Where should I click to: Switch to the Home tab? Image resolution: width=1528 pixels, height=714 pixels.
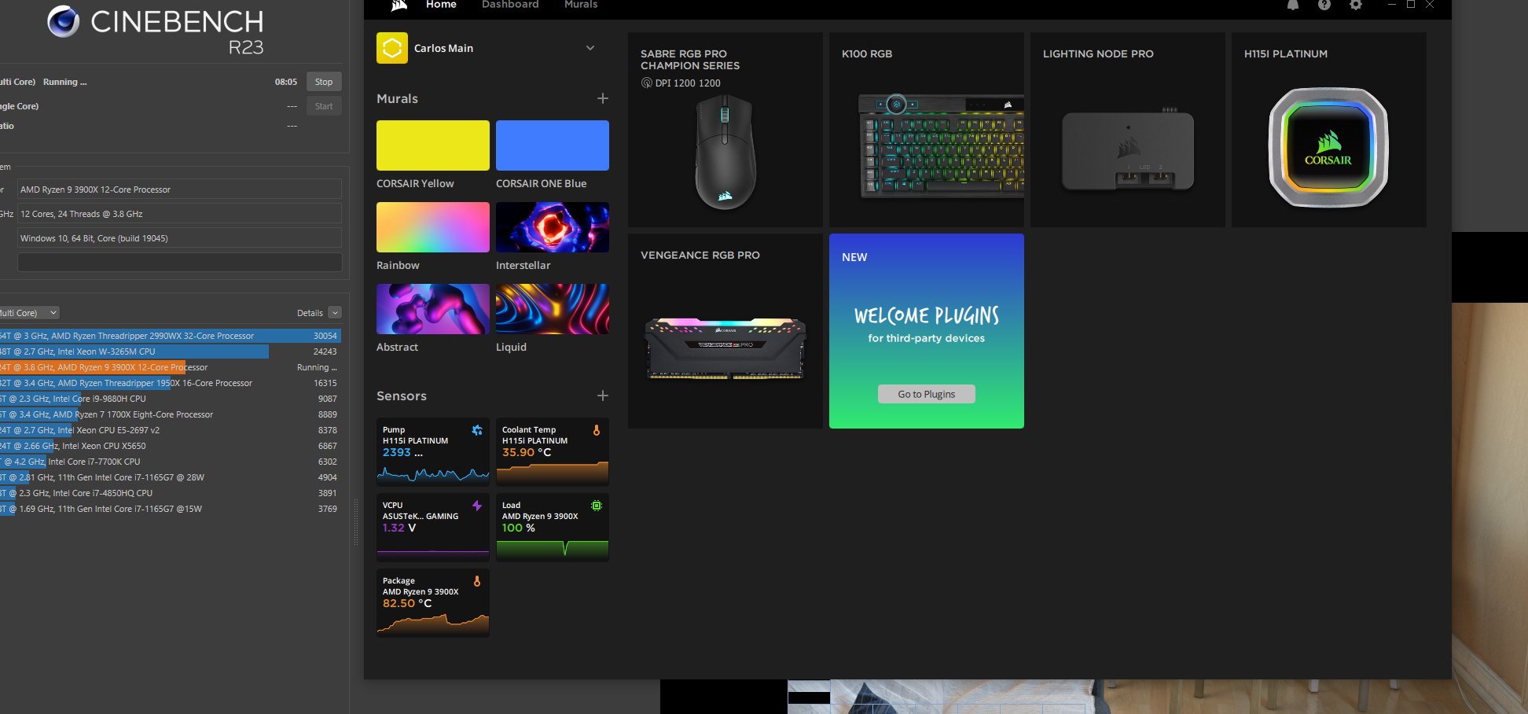(441, 5)
